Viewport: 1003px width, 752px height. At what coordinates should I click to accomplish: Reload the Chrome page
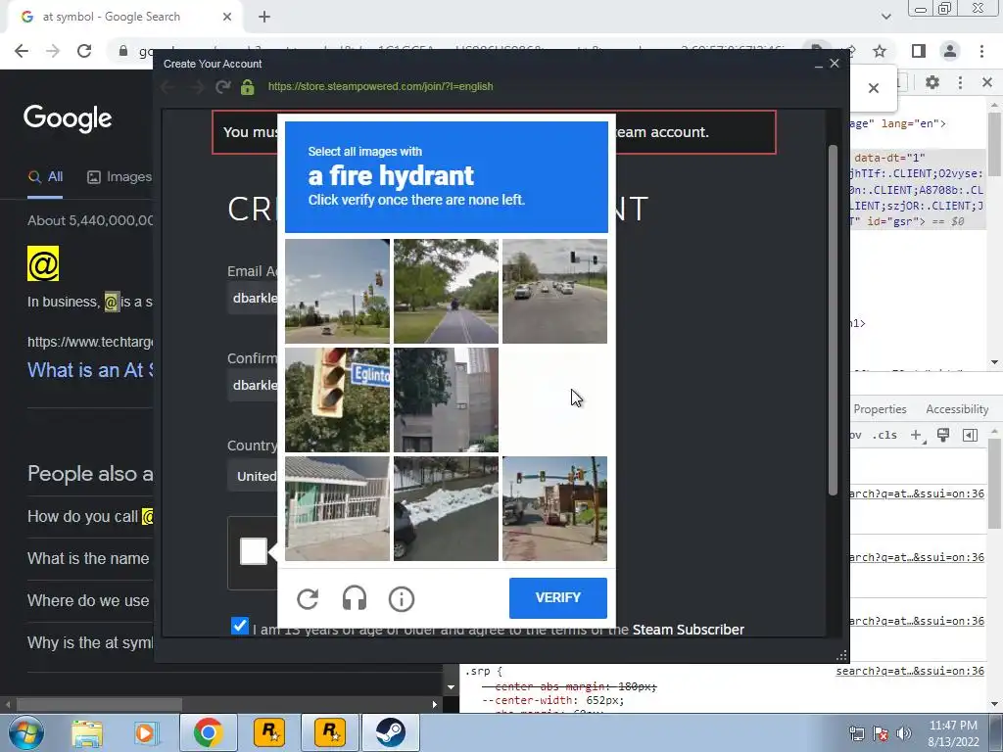pyautogui.click(x=84, y=51)
